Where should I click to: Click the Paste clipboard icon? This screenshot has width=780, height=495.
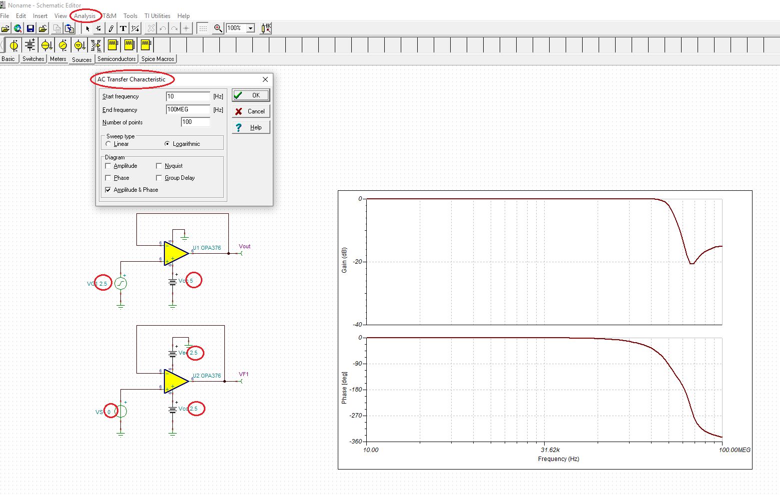point(69,28)
